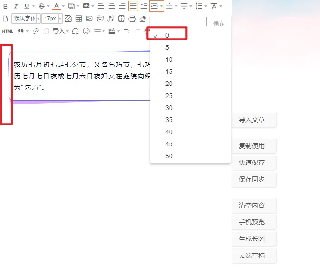Viewport: 320px width, 267px height.
Task: Click the letter spacing icon
Action: point(214,6)
